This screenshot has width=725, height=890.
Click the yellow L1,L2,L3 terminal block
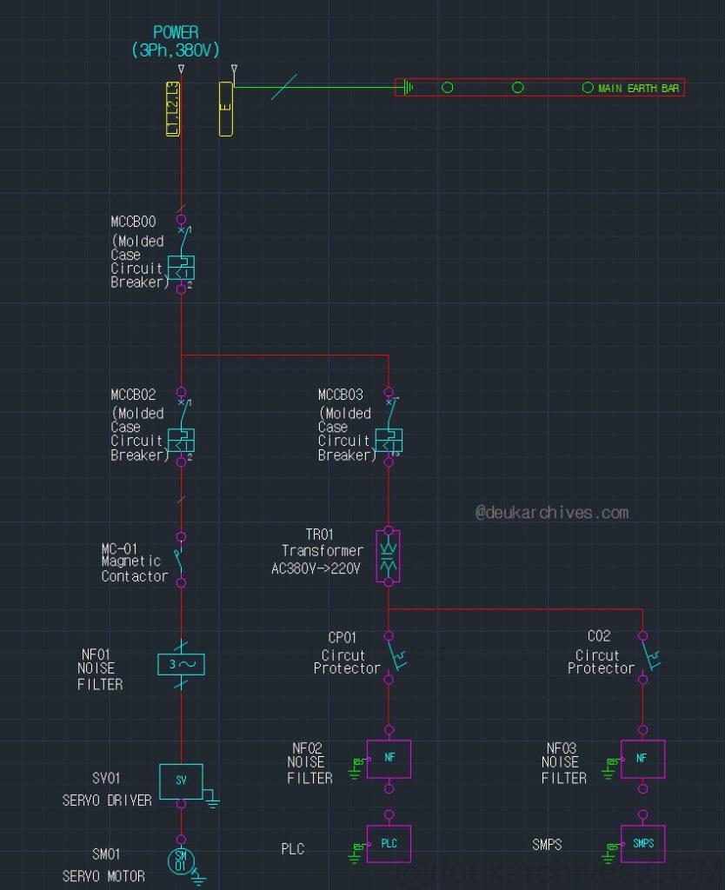click(173, 109)
